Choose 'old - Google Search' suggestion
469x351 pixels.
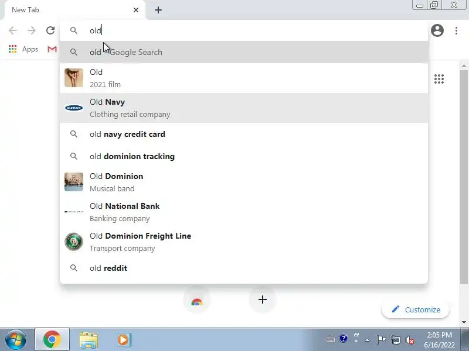click(244, 52)
